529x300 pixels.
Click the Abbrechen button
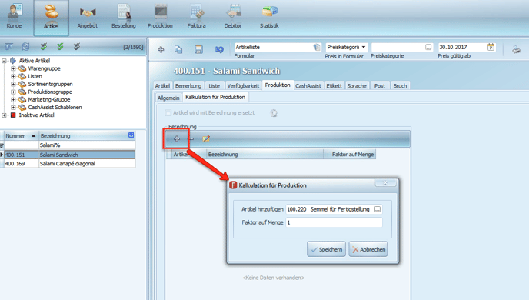coord(368,249)
